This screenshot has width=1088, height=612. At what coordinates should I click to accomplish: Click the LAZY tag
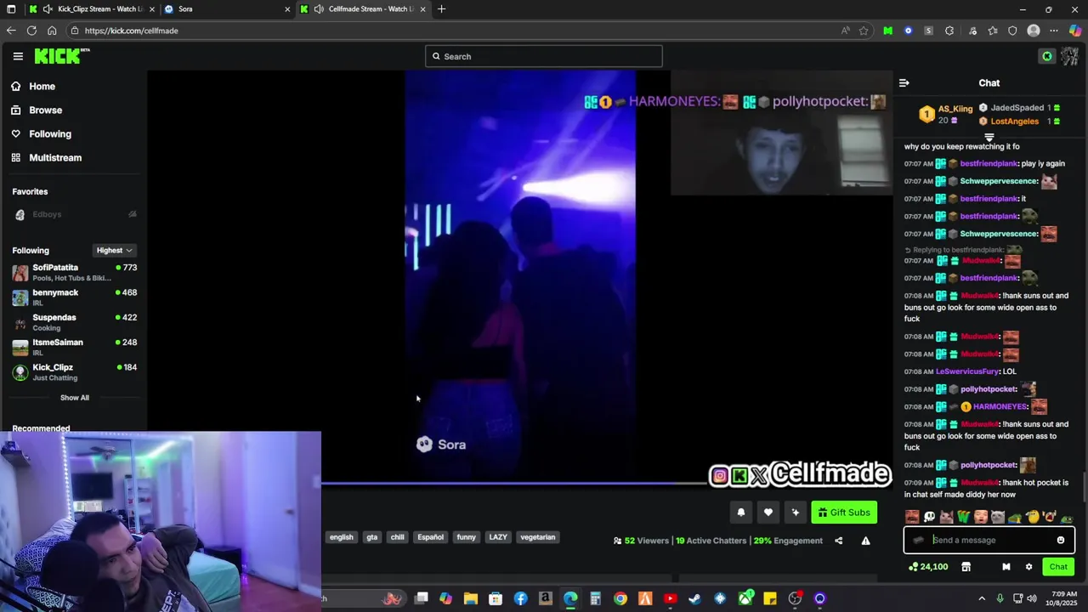pos(498,537)
